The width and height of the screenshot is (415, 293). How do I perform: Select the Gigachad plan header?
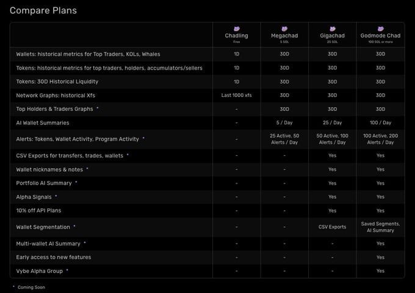333,36
